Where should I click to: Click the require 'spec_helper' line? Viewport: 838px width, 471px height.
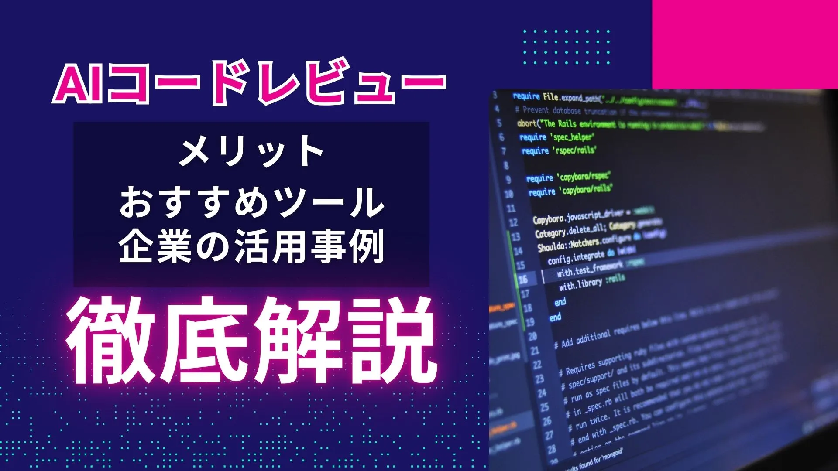[556, 138]
